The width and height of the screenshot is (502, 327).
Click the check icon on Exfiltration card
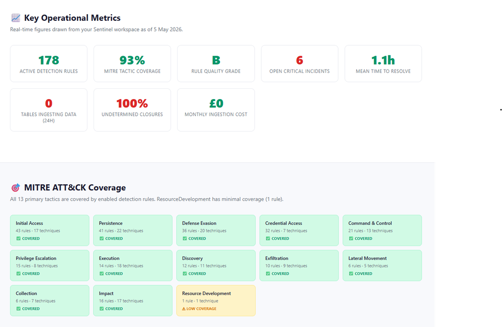pos(268,274)
